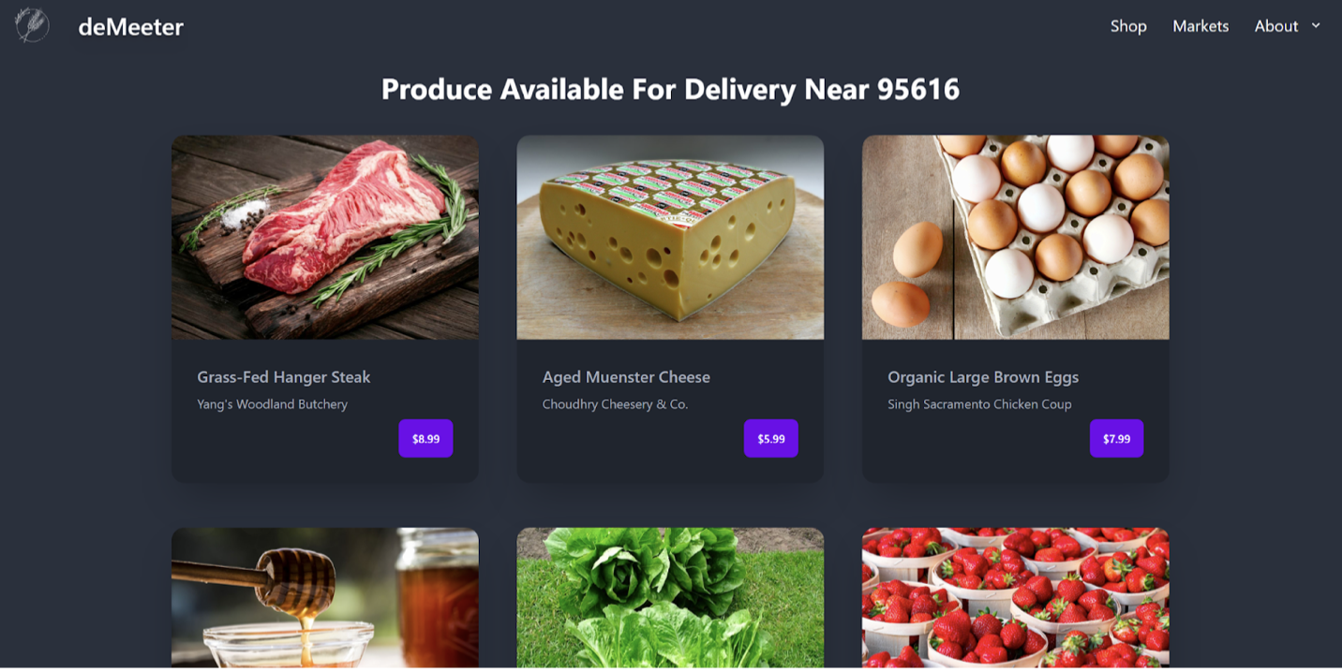Open the brown eggs carton photo
The image size is (1342, 672).
point(1016,238)
